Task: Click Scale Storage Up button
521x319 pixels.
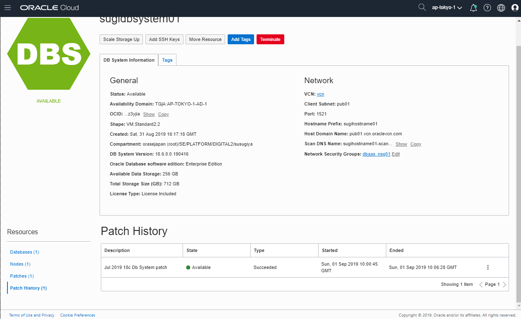Action: tap(121, 39)
